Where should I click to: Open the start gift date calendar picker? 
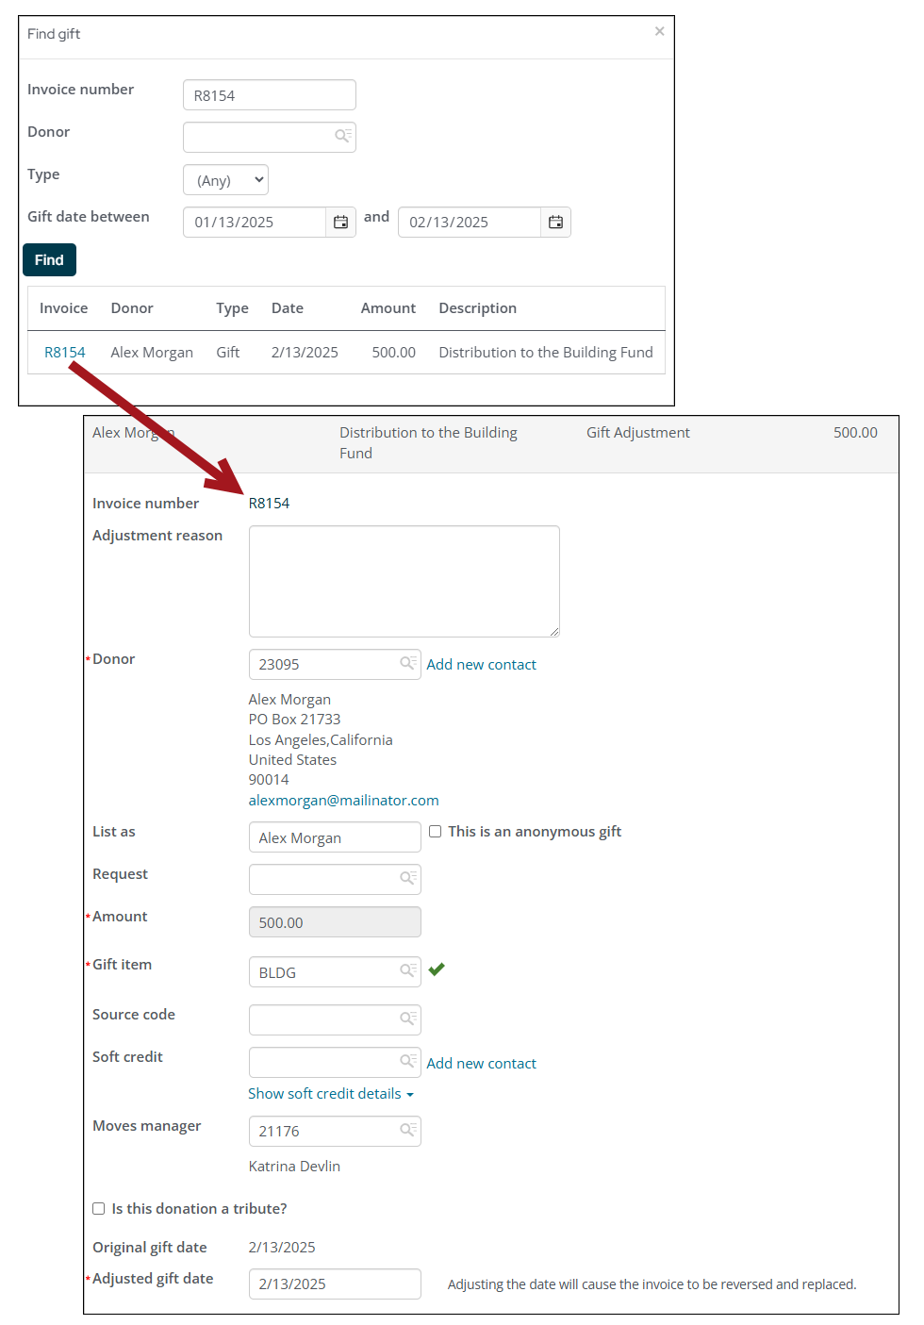340,223
